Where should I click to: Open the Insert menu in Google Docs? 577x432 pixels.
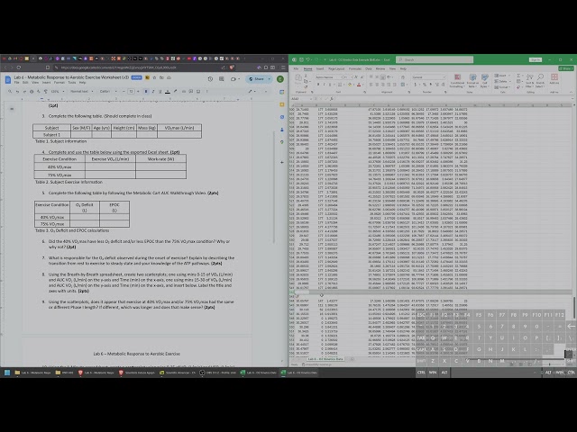[x=46, y=83]
